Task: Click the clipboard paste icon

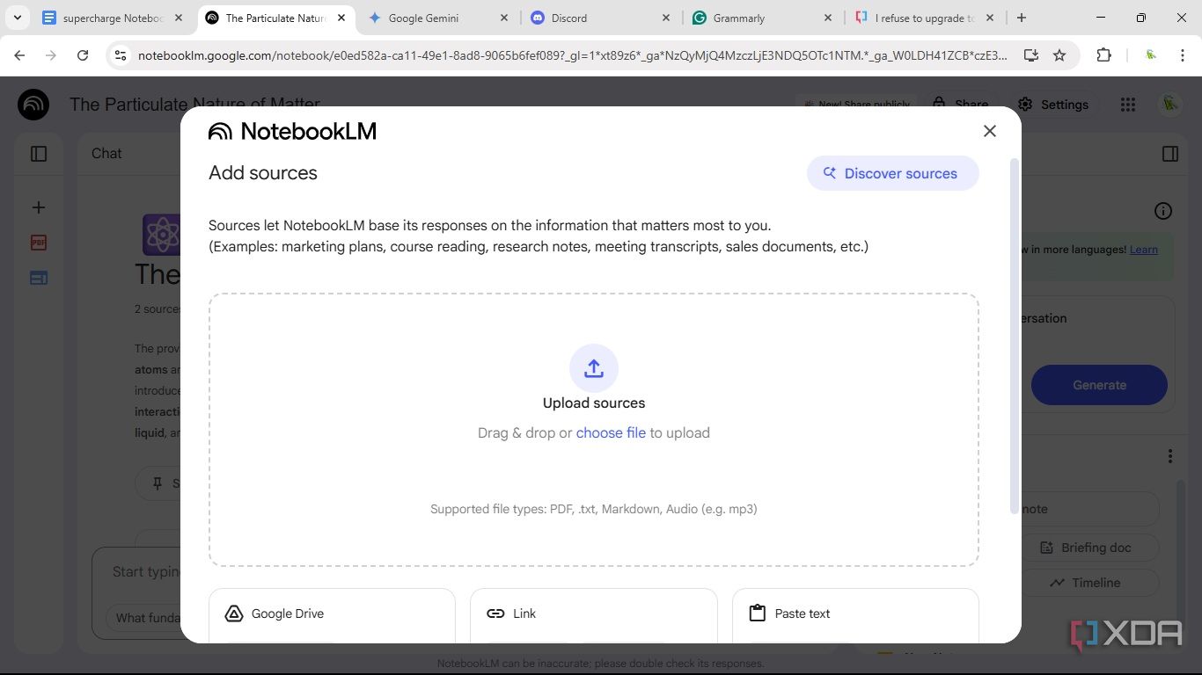Action: click(757, 613)
